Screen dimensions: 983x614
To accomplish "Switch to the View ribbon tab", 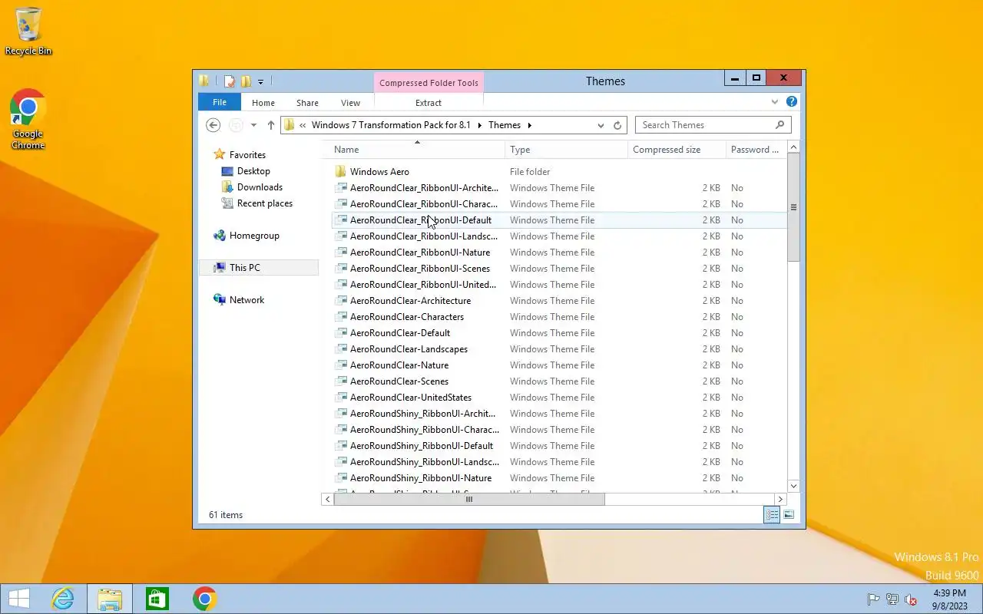I will tap(350, 103).
